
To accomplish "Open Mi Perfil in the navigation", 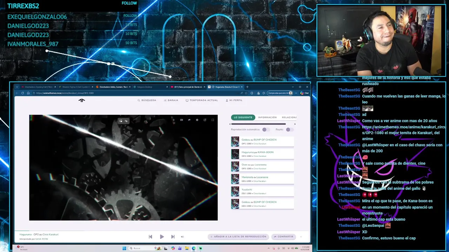I will (234, 100).
